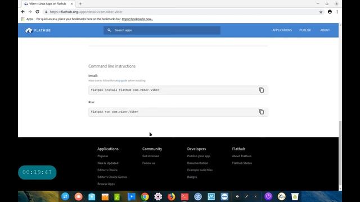The height and width of the screenshot is (202, 360).
Task: Open the Apps shortcut in the bookmarks bar
Action: [27, 19]
